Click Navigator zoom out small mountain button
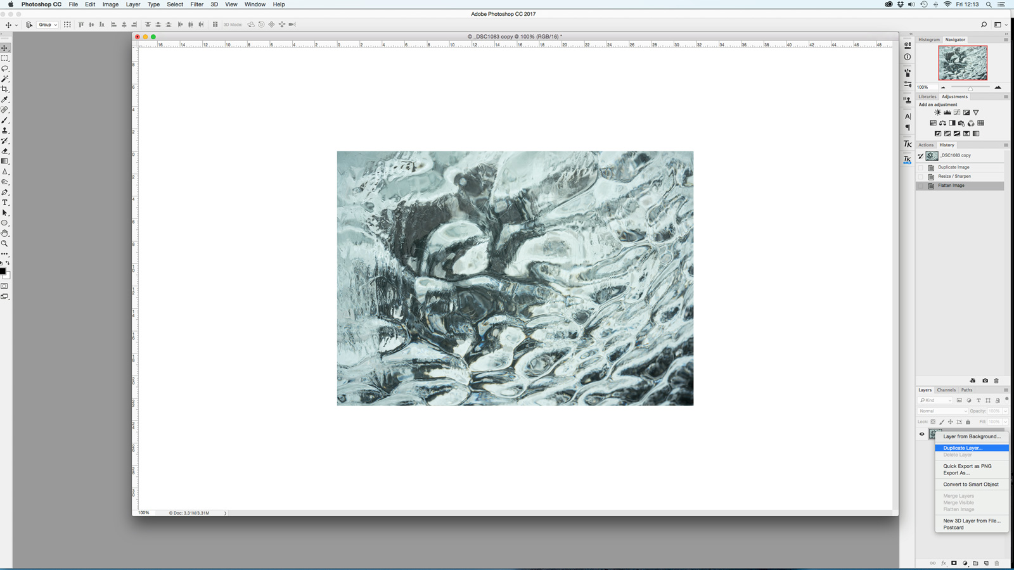The image size is (1014, 570). click(x=943, y=87)
